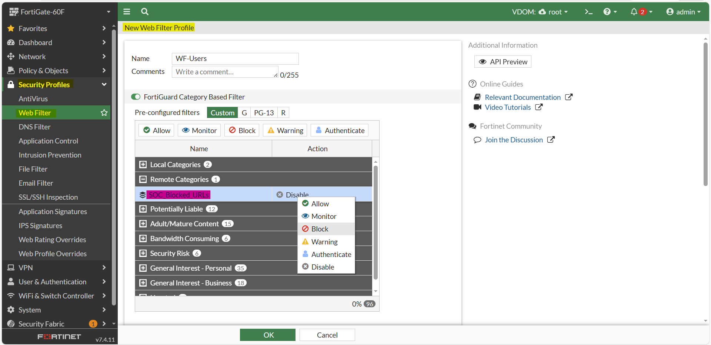Choose Disable from the action menu

tap(326, 267)
